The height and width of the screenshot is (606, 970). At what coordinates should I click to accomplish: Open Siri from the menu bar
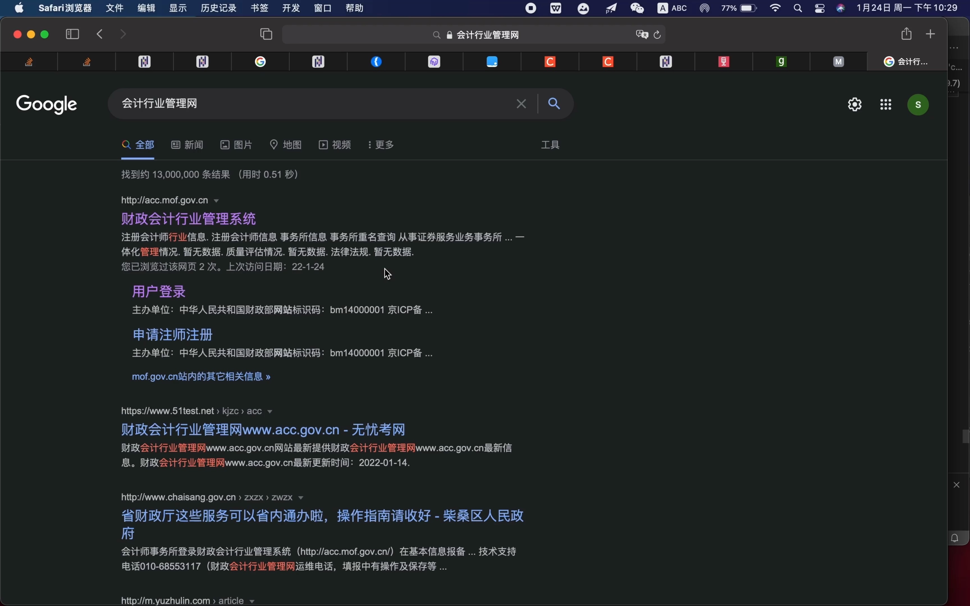(840, 8)
